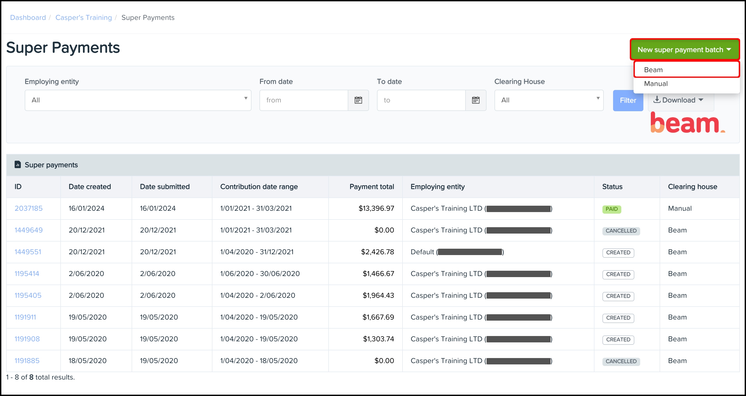Toggle New super payment batch dropdown
The image size is (746, 396).
(x=684, y=50)
